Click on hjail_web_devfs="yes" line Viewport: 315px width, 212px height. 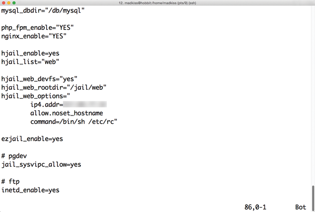39,79
